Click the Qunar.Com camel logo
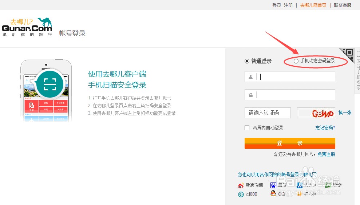The width and height of the screenshot is (360, 205). [27, 27]
